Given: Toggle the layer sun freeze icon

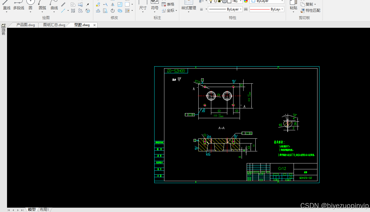Looking at the screenshot, I should (215, 1).
